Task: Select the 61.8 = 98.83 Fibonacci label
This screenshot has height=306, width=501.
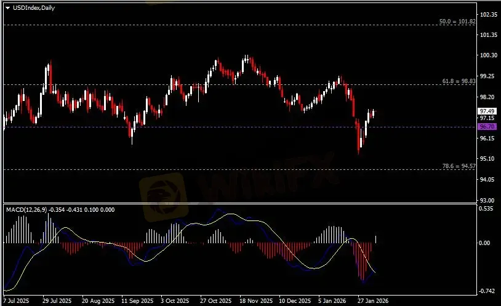Action: [459, 81]
